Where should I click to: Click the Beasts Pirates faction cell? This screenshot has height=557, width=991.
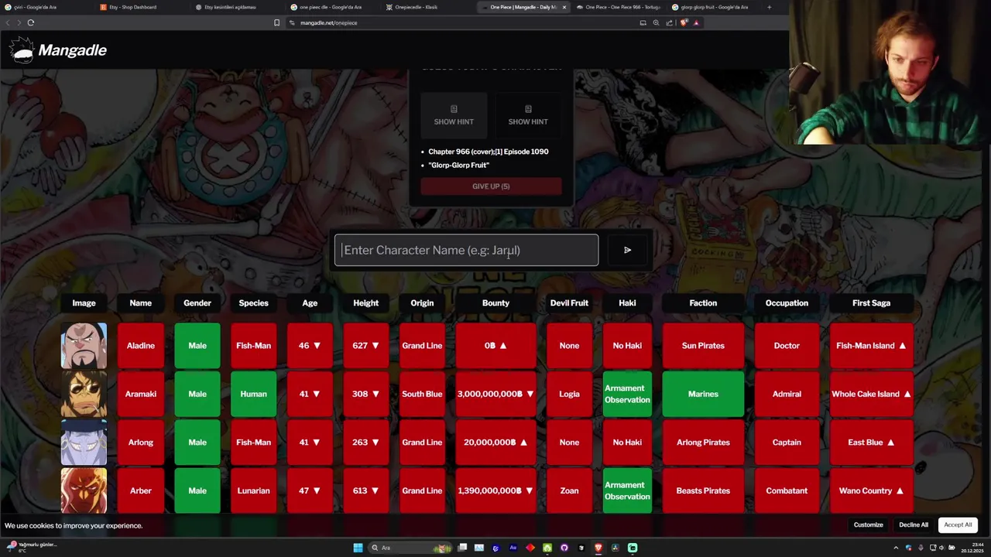[x=703, y=490]
